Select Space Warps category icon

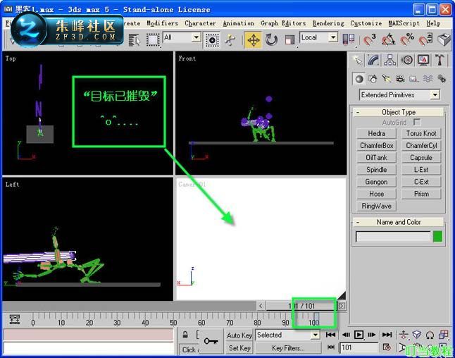[x=428, y=79]
